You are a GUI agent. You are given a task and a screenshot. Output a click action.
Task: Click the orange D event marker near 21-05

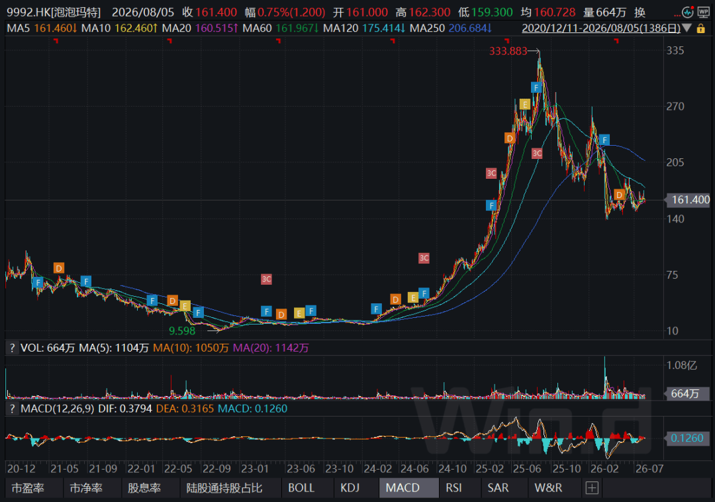pyautogui.click(x=58, y=268)
